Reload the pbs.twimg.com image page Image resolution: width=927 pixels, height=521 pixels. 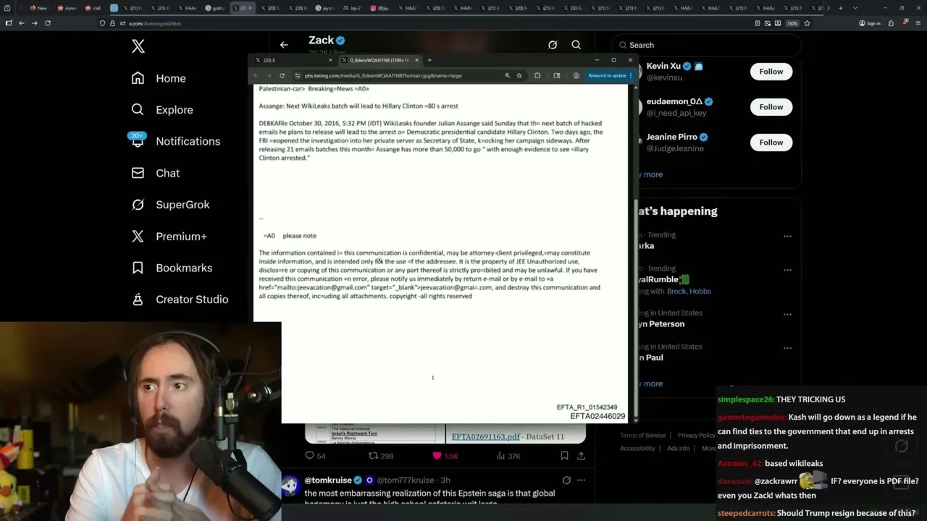click(282, 75)
